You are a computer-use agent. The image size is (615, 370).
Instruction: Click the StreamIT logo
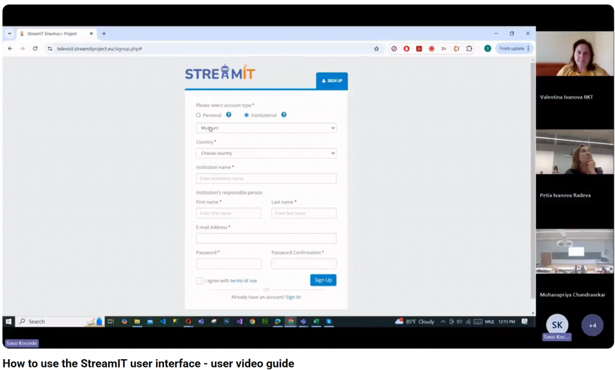[220, 73]
